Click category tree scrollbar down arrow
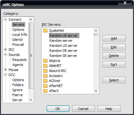 31,100
